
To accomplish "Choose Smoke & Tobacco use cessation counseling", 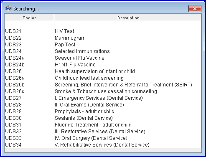I will click(x=106, y=91).
